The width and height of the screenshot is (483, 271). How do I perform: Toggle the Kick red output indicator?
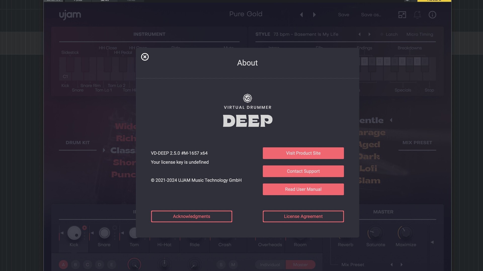pyautogui.click(x=85, y=228)
